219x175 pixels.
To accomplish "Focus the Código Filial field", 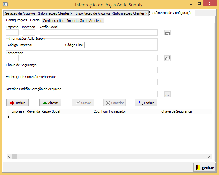I will click(96, 45).
